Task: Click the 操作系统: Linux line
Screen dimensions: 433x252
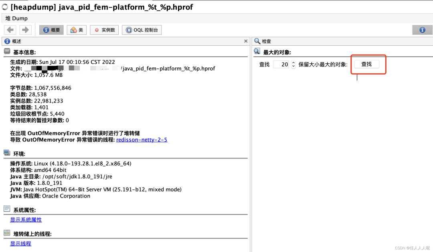Action: click(x=71, y=163)
